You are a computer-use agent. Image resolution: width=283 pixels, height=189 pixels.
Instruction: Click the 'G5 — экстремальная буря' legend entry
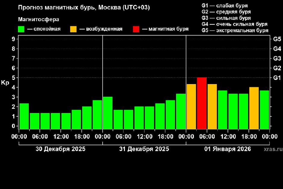pos(235,30)
